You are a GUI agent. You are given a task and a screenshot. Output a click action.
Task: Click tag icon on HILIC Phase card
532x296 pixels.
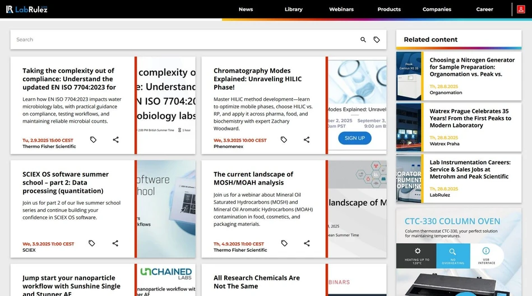click(284, 140)
